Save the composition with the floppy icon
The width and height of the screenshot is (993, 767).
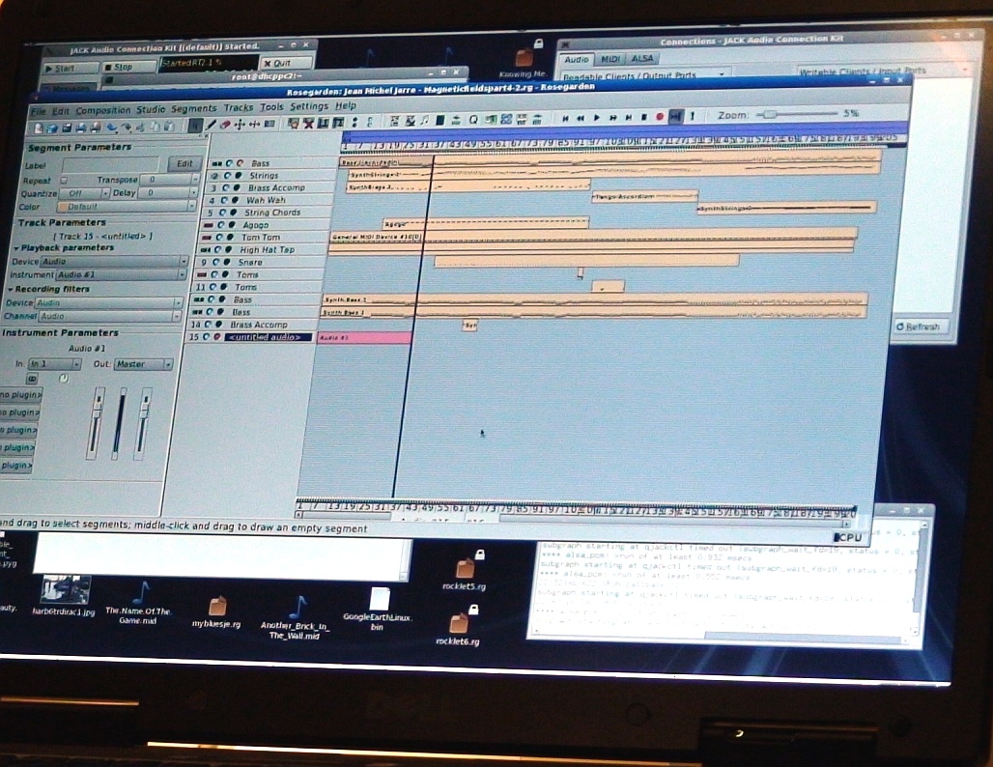(x=67, y=128)
